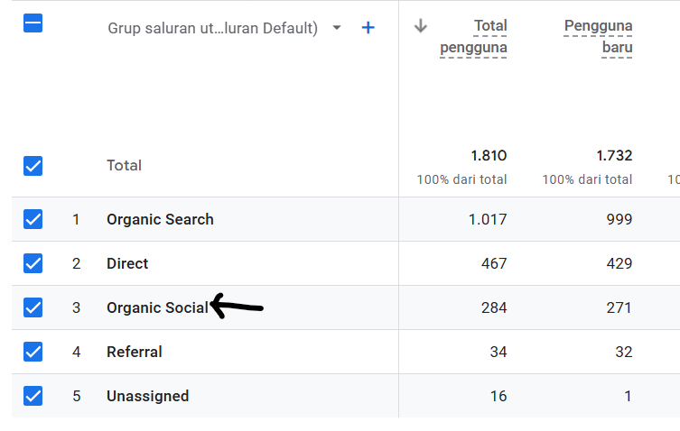Click the Organic Social channel label
The height and width of the screenshot is (431, 680).
tap(156, 307)
